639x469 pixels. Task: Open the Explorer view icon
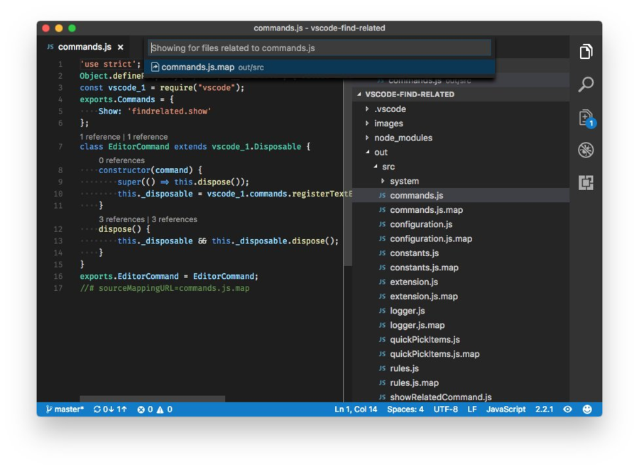coord(586,52)
